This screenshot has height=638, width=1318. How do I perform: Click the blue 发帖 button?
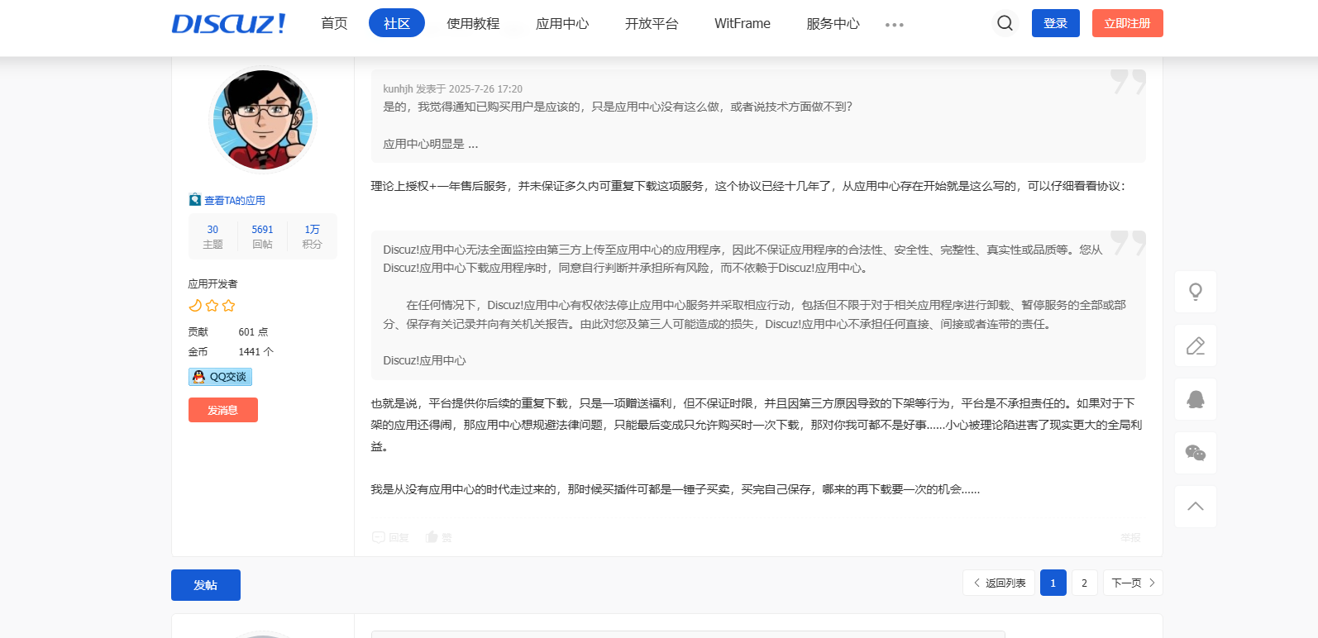click(206, 585)
